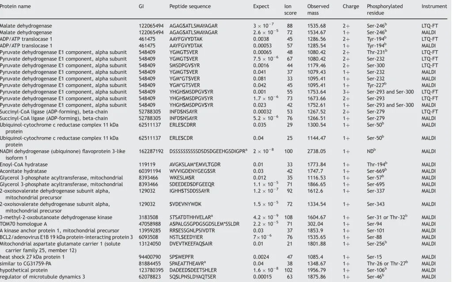Click peptide sequence SDEEDESDFGEEQR
Image resolution: width=455 pixels, height=282 pixels.
(192, 185)
